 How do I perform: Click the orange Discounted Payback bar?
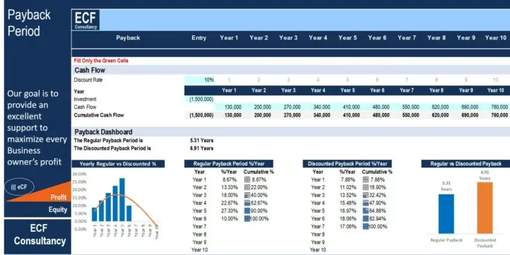tap(485, 208)
